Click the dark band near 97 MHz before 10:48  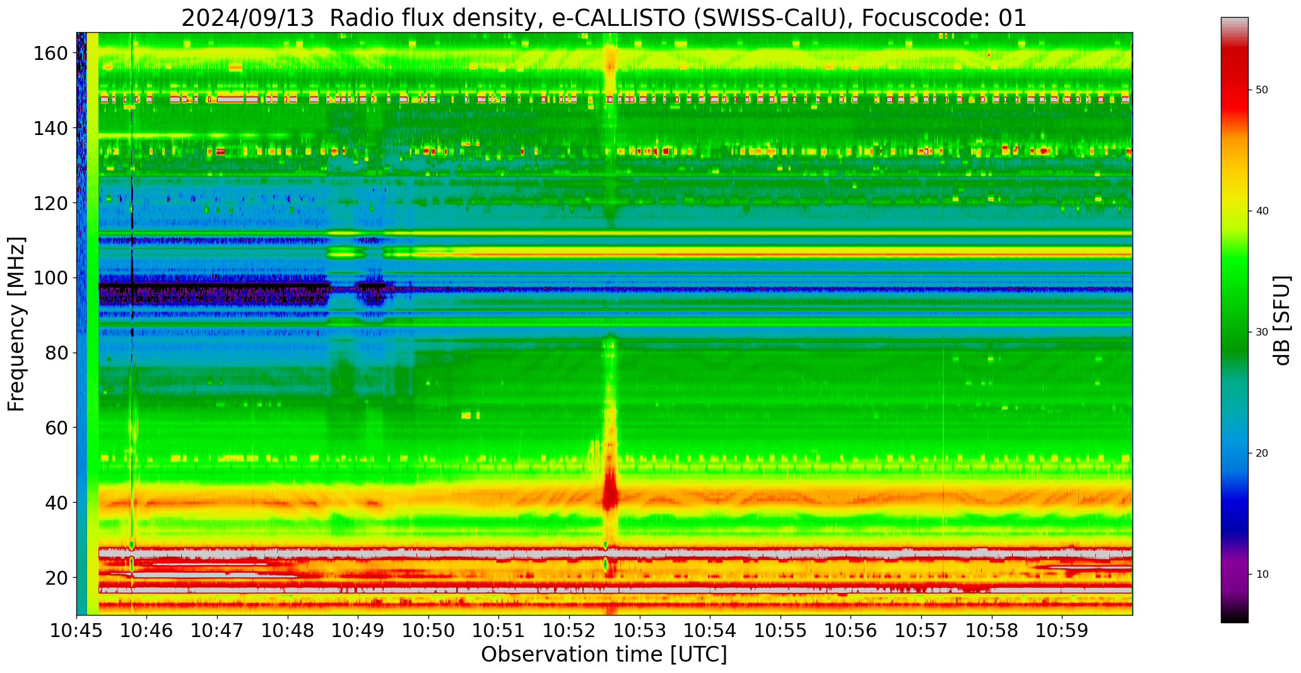(213, 292)
